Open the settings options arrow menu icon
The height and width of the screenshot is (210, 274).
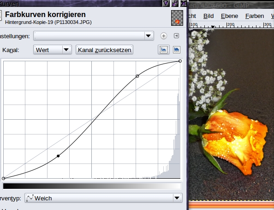pyautogui.click(x=176, y=36)
